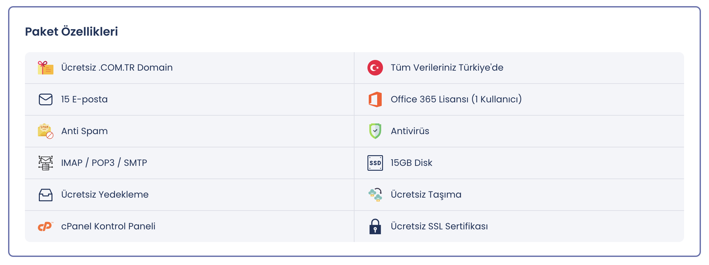This screenshot has width=709, height=265.
Task: Click the cloud migration Taşıma icon
Action: [x=375, y=195]
